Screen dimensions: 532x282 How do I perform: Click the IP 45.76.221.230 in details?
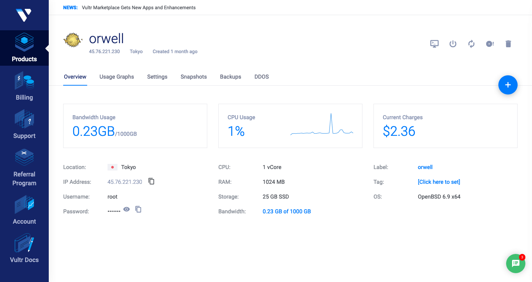125,182
